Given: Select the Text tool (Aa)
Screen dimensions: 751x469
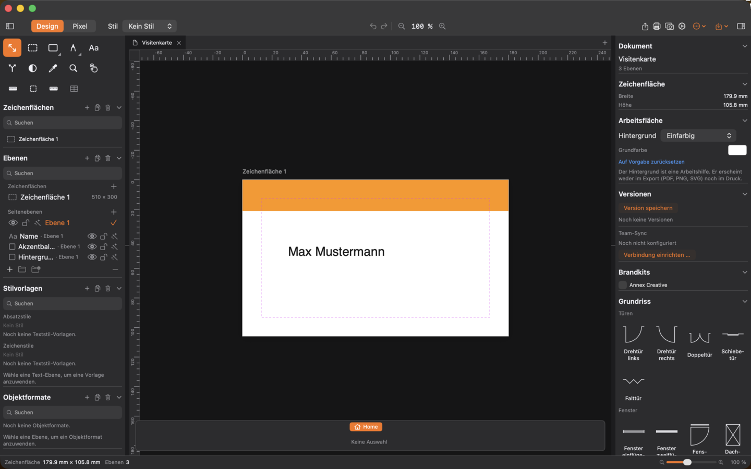Looking at the screenshot, I should (94, 48).
